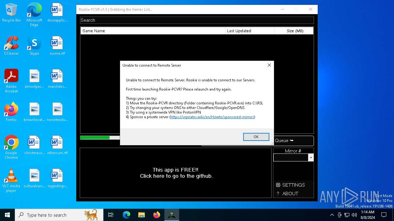Select the almostper... image file

pyautogui.click(x=34, y=79)
